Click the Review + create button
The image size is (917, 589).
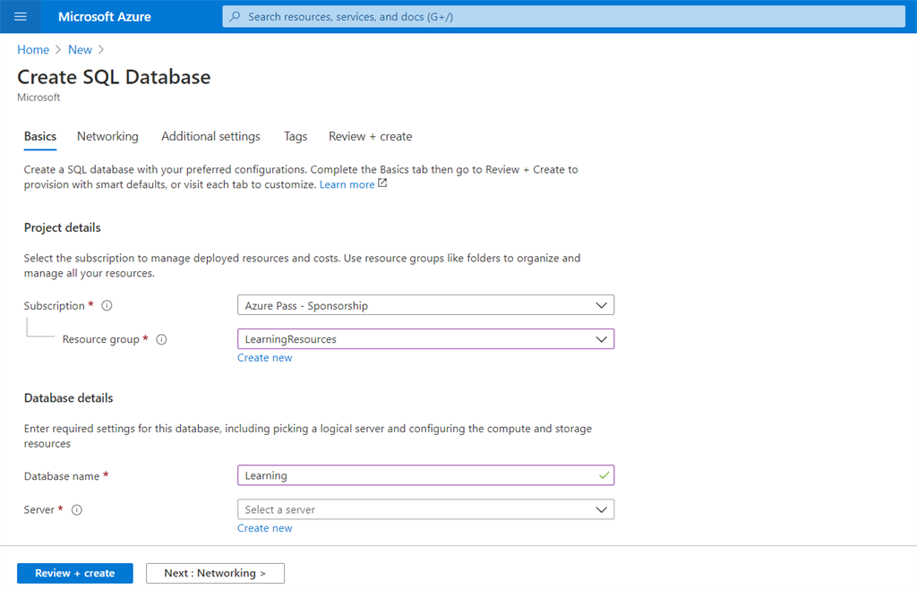(x=74, y=573)
